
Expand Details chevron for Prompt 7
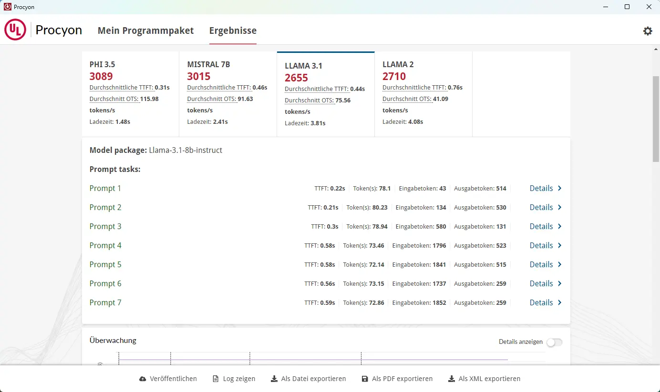(560, 303)
